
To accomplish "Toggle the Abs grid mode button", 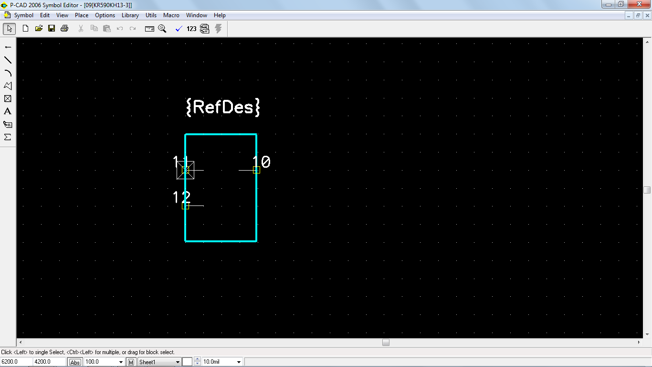I will pyautogui.click(x=75, y=362).
